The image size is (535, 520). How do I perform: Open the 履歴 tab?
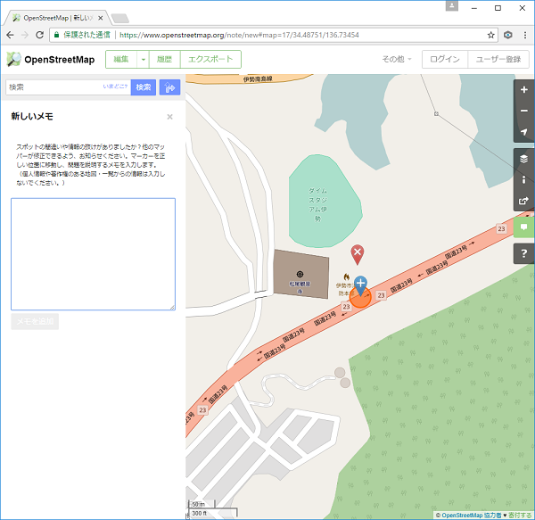[164, 60]
